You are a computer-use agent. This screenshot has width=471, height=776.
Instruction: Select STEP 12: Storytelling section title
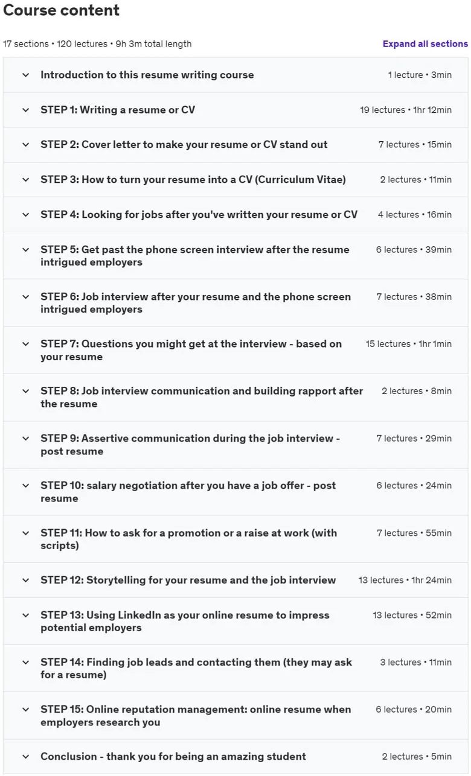[188, 580]
